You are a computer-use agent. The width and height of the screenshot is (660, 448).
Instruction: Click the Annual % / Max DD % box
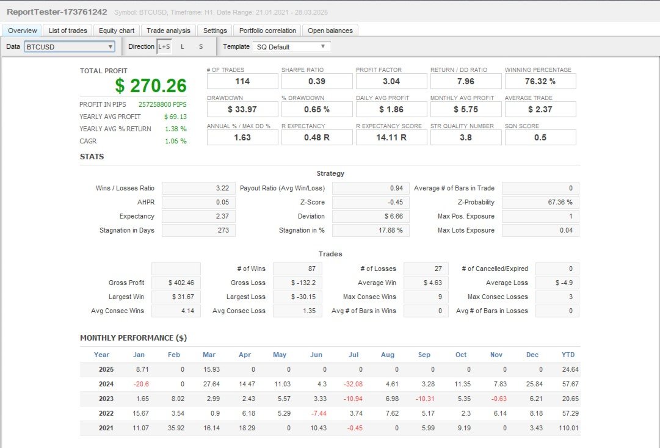point(242,137)
